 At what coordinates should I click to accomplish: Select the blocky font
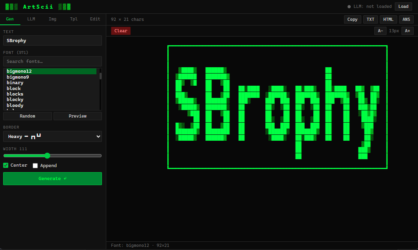point(51,99)
